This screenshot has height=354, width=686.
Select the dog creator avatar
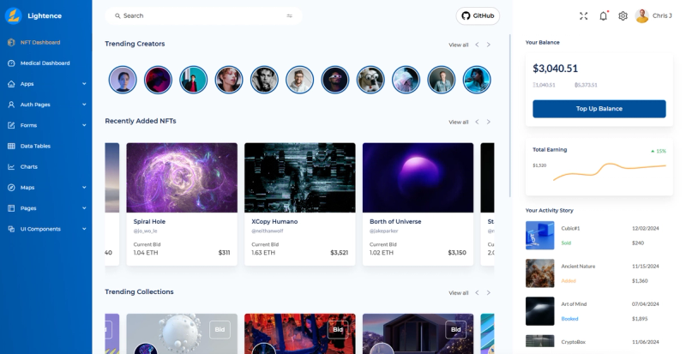click(370, 80)
